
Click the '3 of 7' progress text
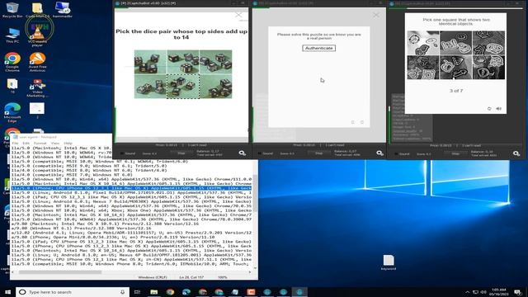456,91
